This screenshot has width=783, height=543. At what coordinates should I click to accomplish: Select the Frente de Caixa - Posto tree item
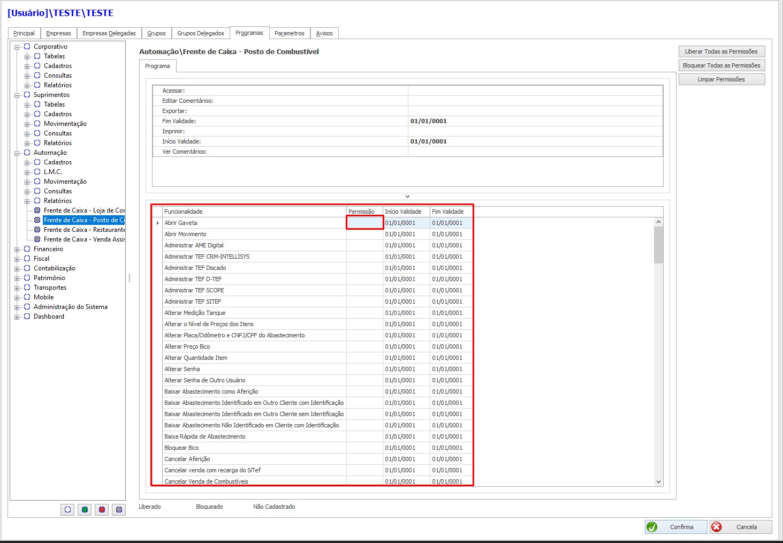point(83,220)
